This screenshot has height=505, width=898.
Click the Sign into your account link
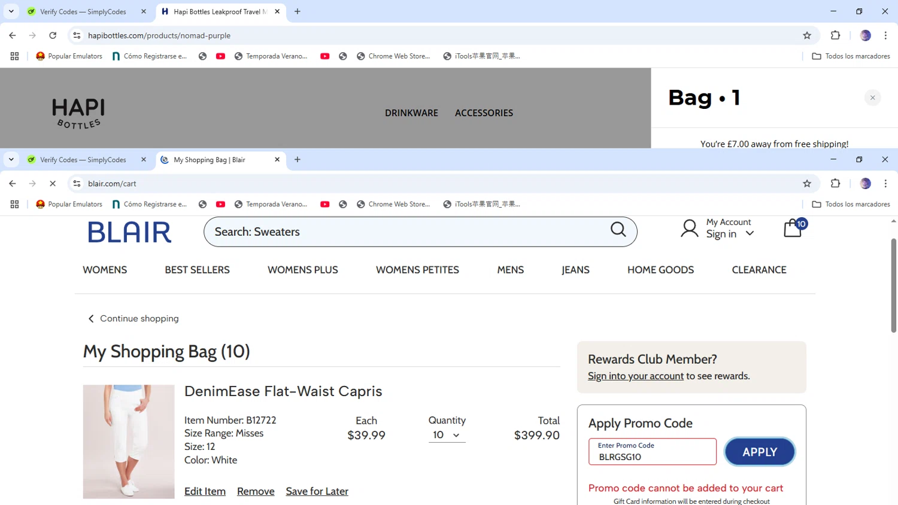point(635,376)
